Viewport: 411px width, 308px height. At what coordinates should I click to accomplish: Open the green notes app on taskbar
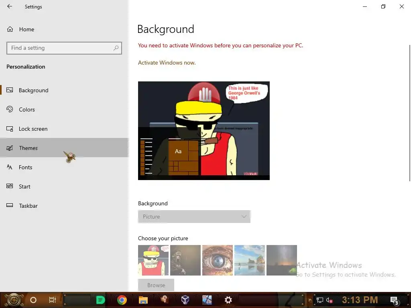[x=100, y=300]
